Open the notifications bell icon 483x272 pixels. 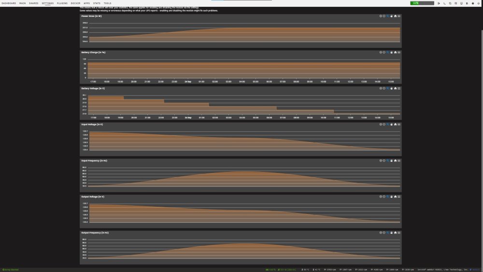tap(478, 3)
